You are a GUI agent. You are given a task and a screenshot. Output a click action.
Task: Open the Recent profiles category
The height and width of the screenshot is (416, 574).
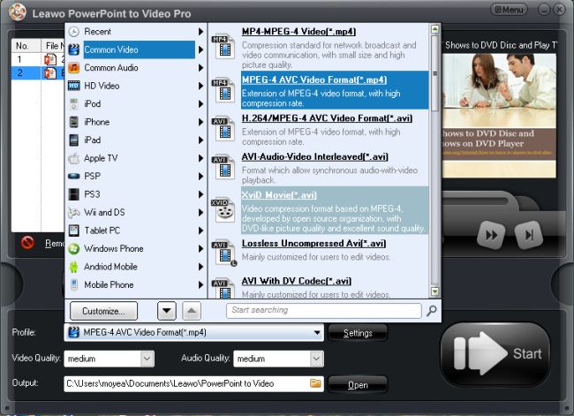pyautogui.click(x=135, y=32)
